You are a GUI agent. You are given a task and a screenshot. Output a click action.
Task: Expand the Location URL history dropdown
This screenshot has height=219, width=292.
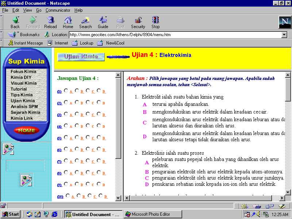click(284, 35)
